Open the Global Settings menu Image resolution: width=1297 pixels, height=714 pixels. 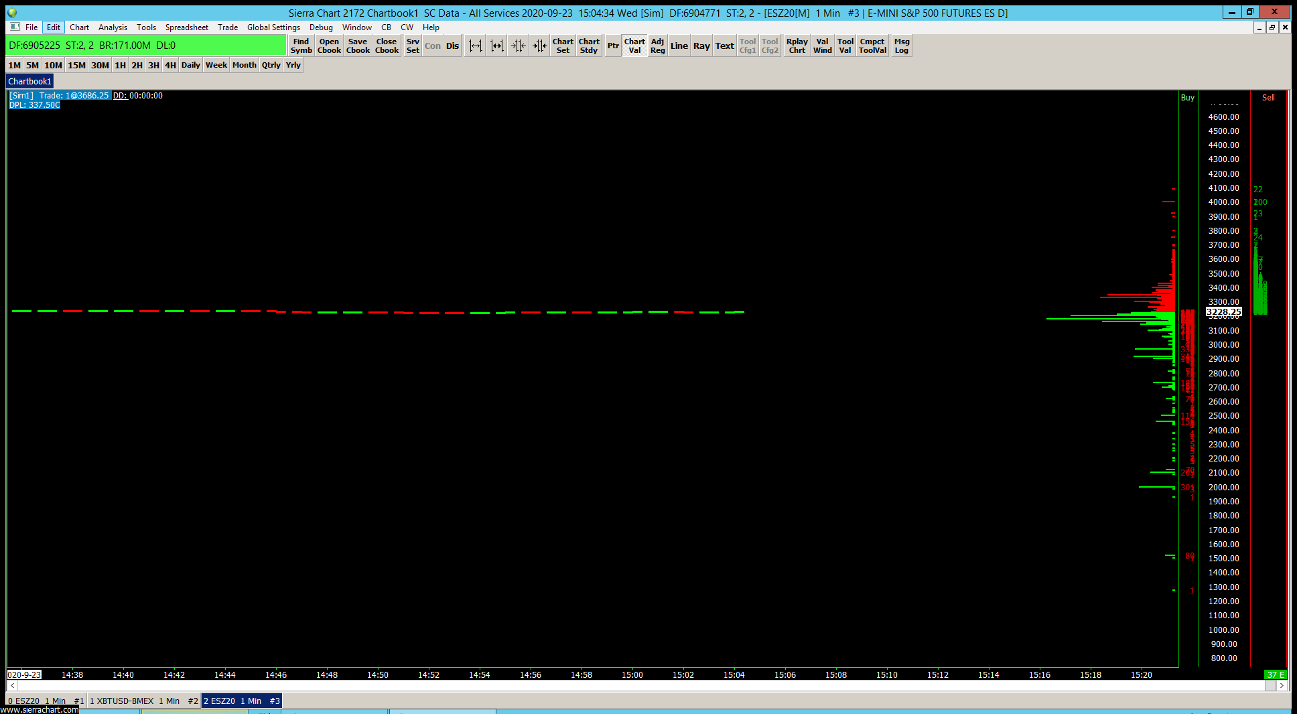273,27
